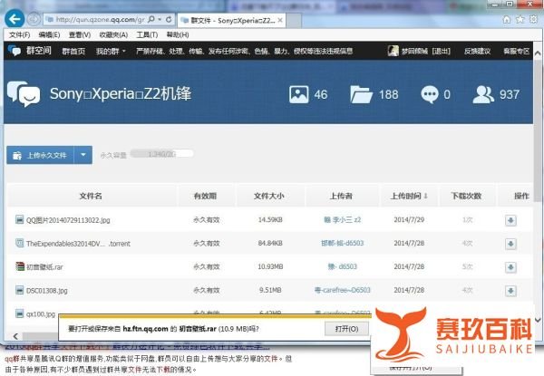Open the group photos icon showing 46
This screenshot has height=376, width=544.
point(298,94)
